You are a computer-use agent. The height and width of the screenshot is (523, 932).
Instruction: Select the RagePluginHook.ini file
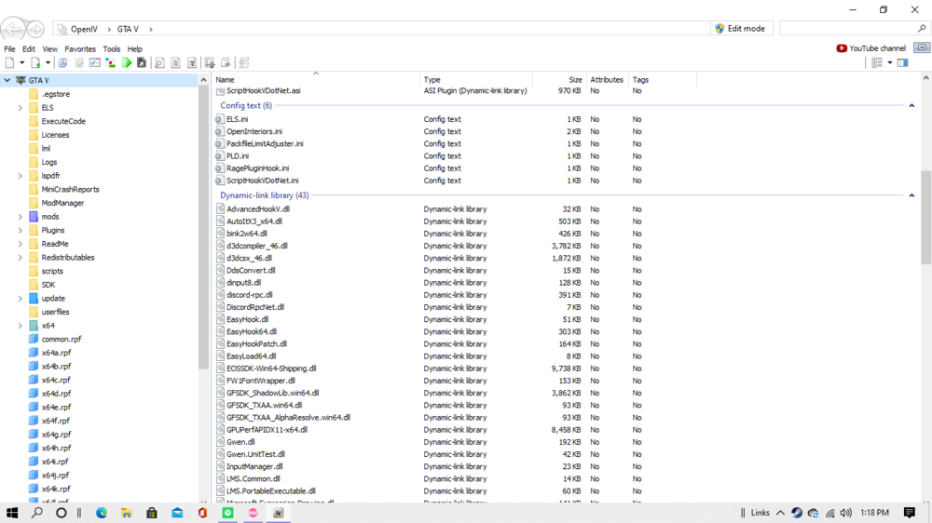[x=257, y=168]
